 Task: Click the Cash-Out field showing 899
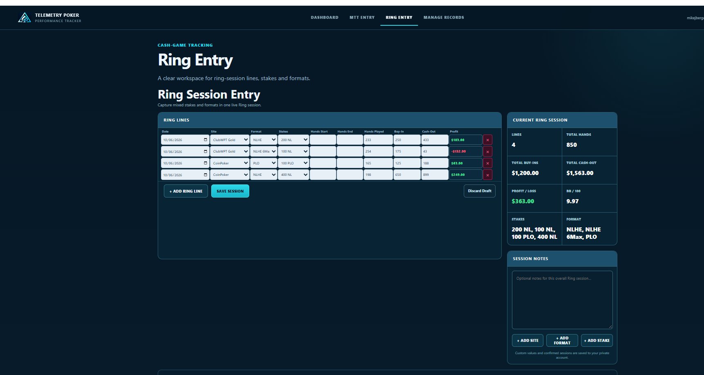coord(435,175)
